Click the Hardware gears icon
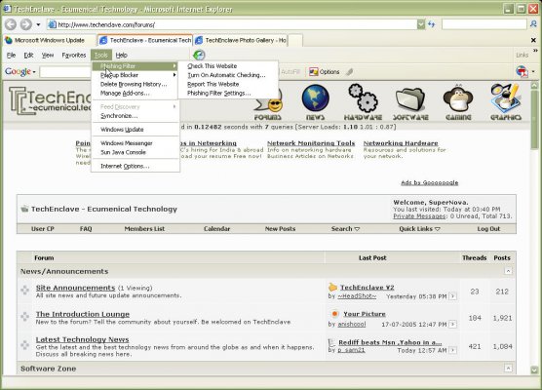 point(363,102)
